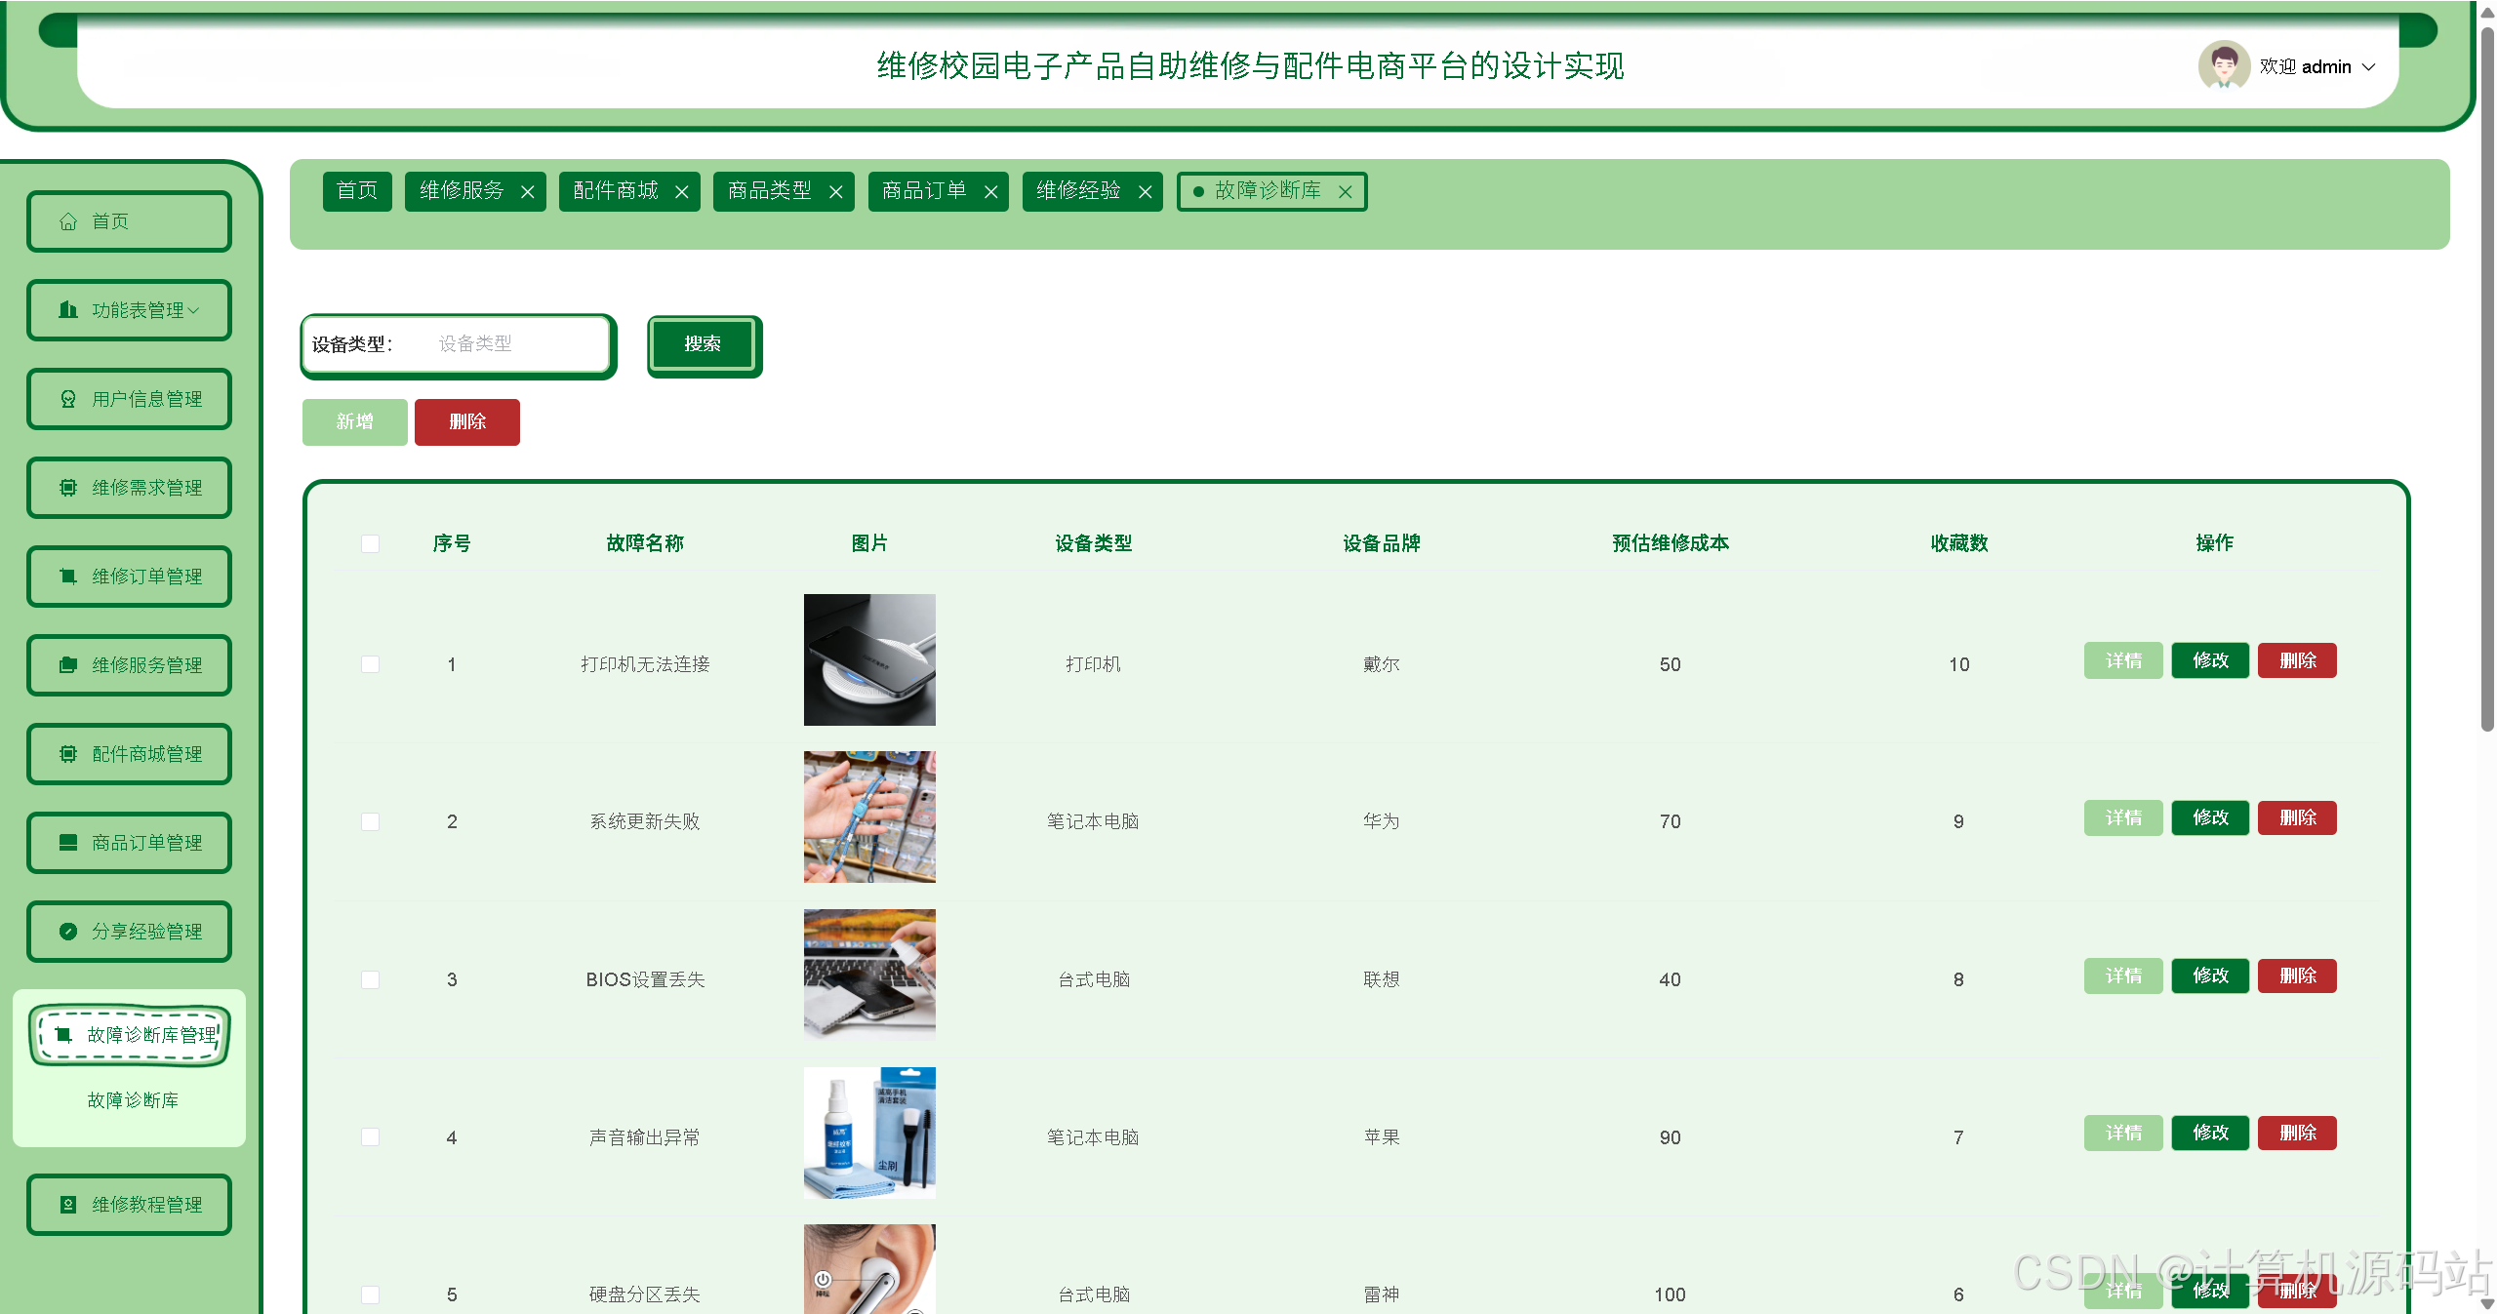Switch to the 商品订单 tab
Screen dimensions: 2497x1314
tap(924, 191)
